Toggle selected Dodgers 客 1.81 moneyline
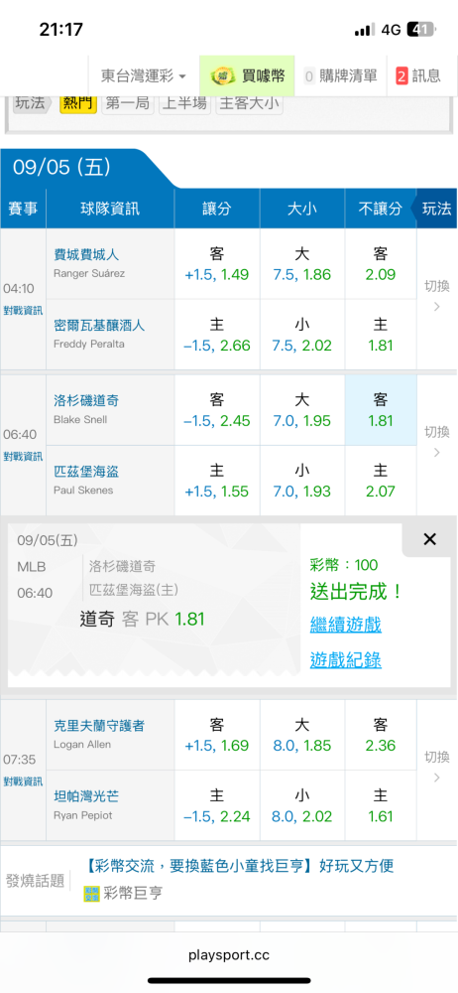Viewport: 458px width, 993px height. pyautogui.click(x=381, y=410)
